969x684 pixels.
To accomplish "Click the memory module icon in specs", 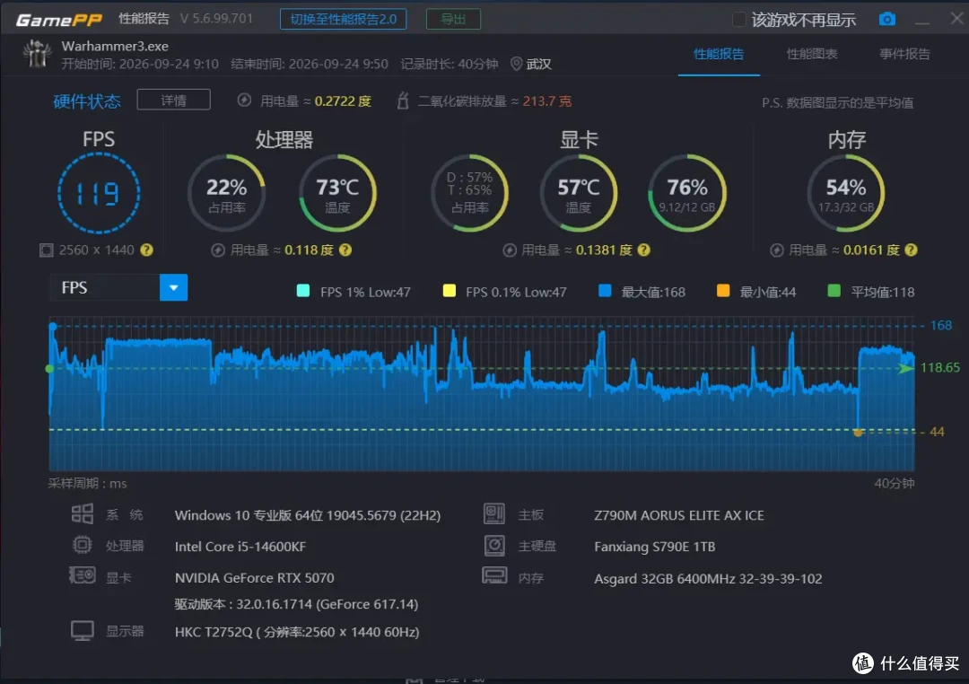I will click(x=494, y=575).
